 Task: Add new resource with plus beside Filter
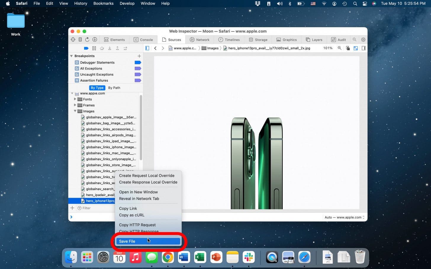tap(72, 208)
